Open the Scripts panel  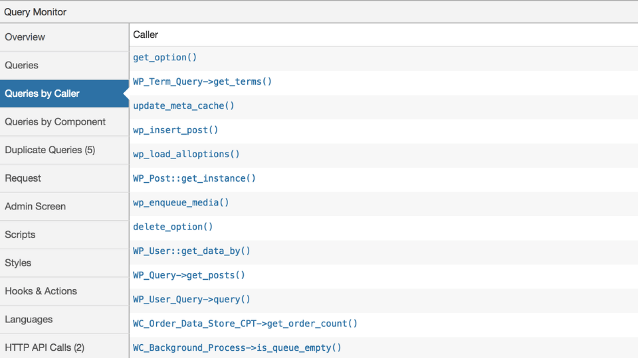point(64,235)
